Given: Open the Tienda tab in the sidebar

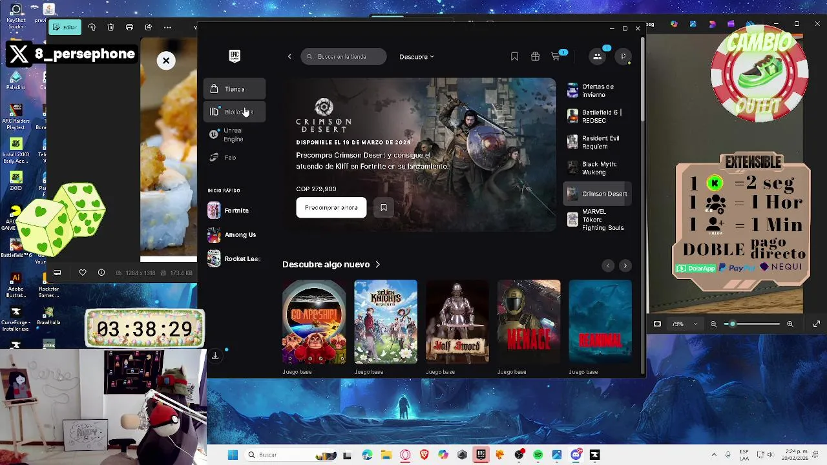Looking at the screenshot, I should [235, 89].
